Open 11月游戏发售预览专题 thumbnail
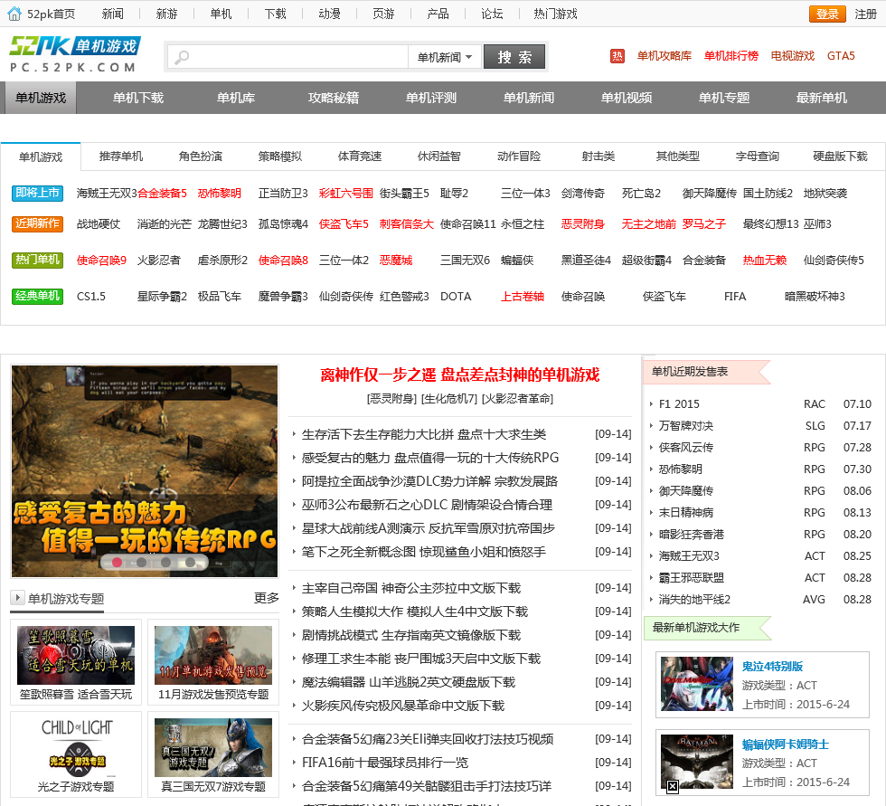This screenshot has height=806, width=886. click(213, 656)
